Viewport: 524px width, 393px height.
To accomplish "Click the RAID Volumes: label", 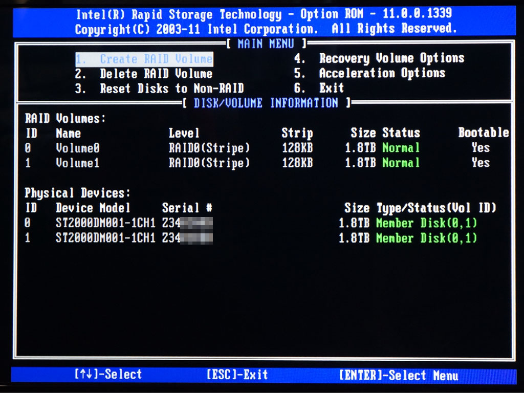I will (65, 118).
